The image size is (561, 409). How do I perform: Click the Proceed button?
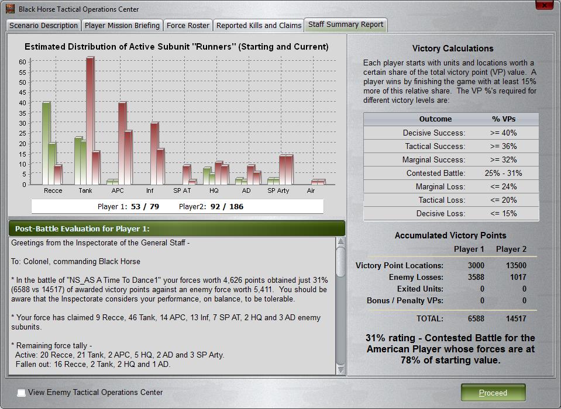493,393
